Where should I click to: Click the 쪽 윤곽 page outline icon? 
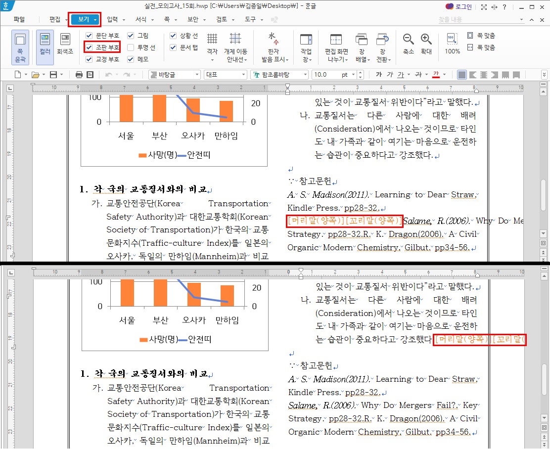click(x=20, y=46)
